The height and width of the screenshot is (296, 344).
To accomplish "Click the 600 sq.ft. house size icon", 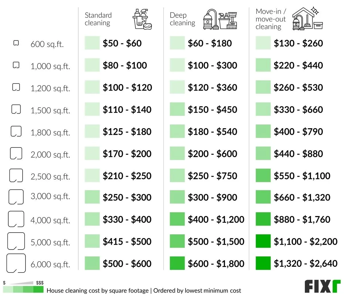I will coord(16,43).
